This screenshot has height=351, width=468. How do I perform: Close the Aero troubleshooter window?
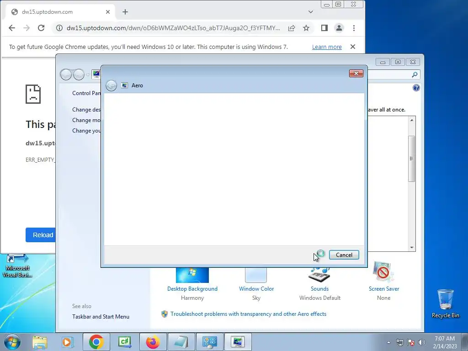point(356,74)
